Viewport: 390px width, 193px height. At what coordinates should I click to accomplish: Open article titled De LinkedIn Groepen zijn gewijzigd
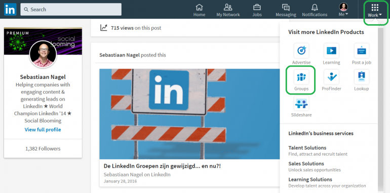[x=162, y=166]
